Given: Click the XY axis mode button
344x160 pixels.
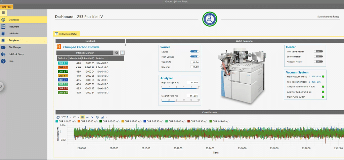Looking at the screenshot, I should 74,117.
